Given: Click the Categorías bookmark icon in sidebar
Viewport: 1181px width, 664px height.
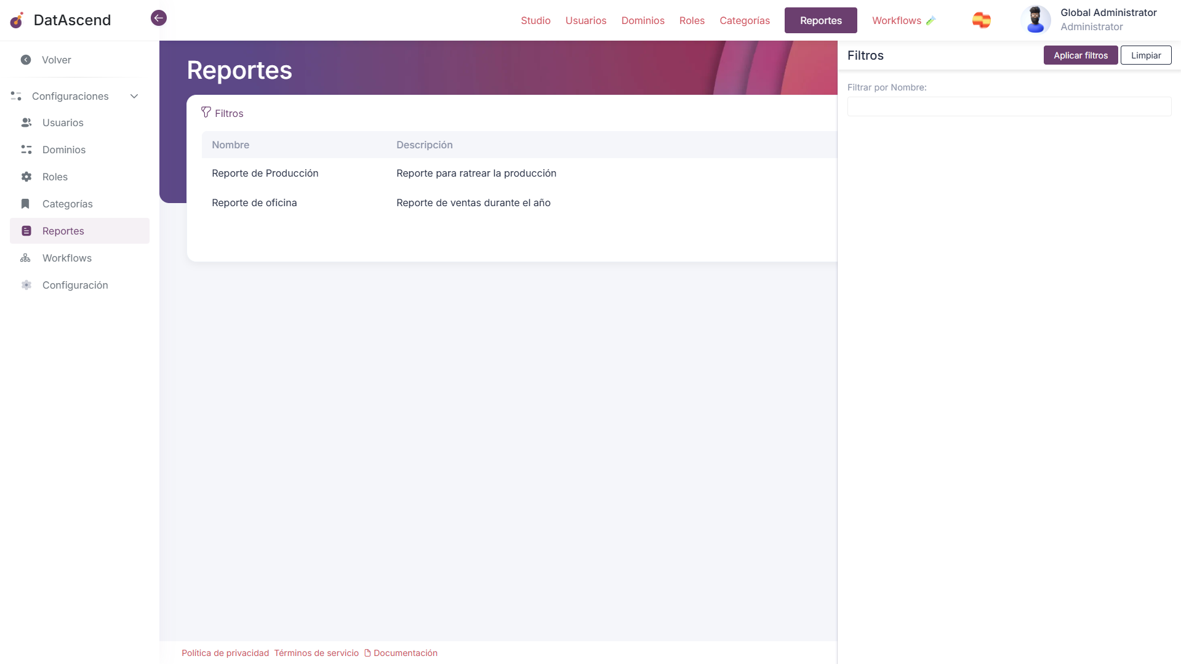Looking at the screenshot, I should (25, 204).
